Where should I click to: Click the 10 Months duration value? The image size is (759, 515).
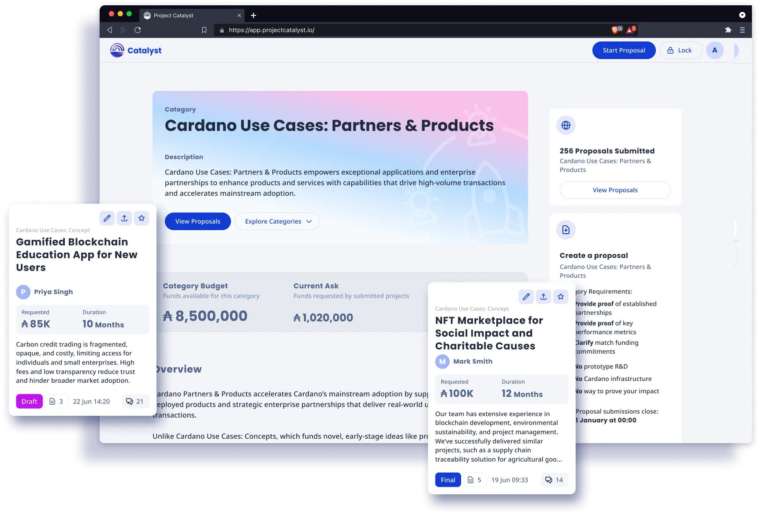coord(103,324)
